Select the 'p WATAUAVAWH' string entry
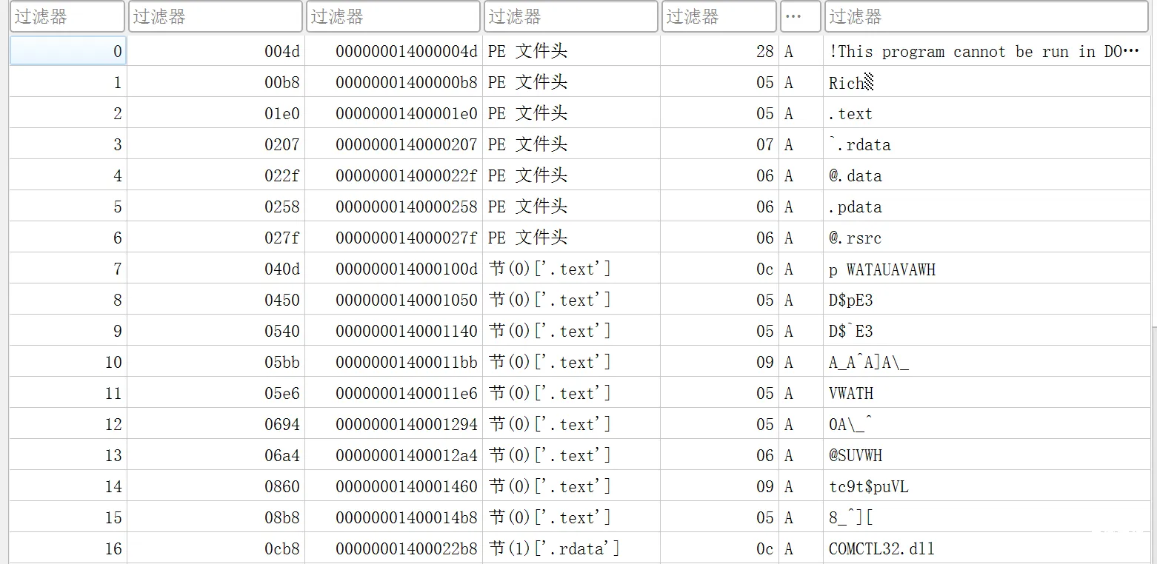The image size is (1157, 564). tap(881, 269)
